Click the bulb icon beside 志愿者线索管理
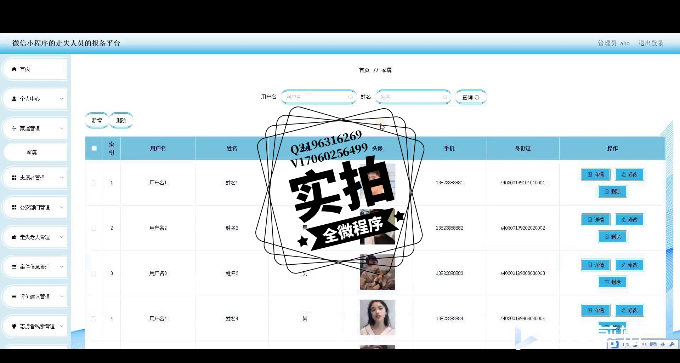The height and width of the screenshot is (363, 680). coord(14,326)
